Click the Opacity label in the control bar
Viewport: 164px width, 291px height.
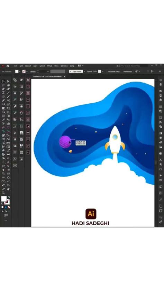click(x=89, y=72)
